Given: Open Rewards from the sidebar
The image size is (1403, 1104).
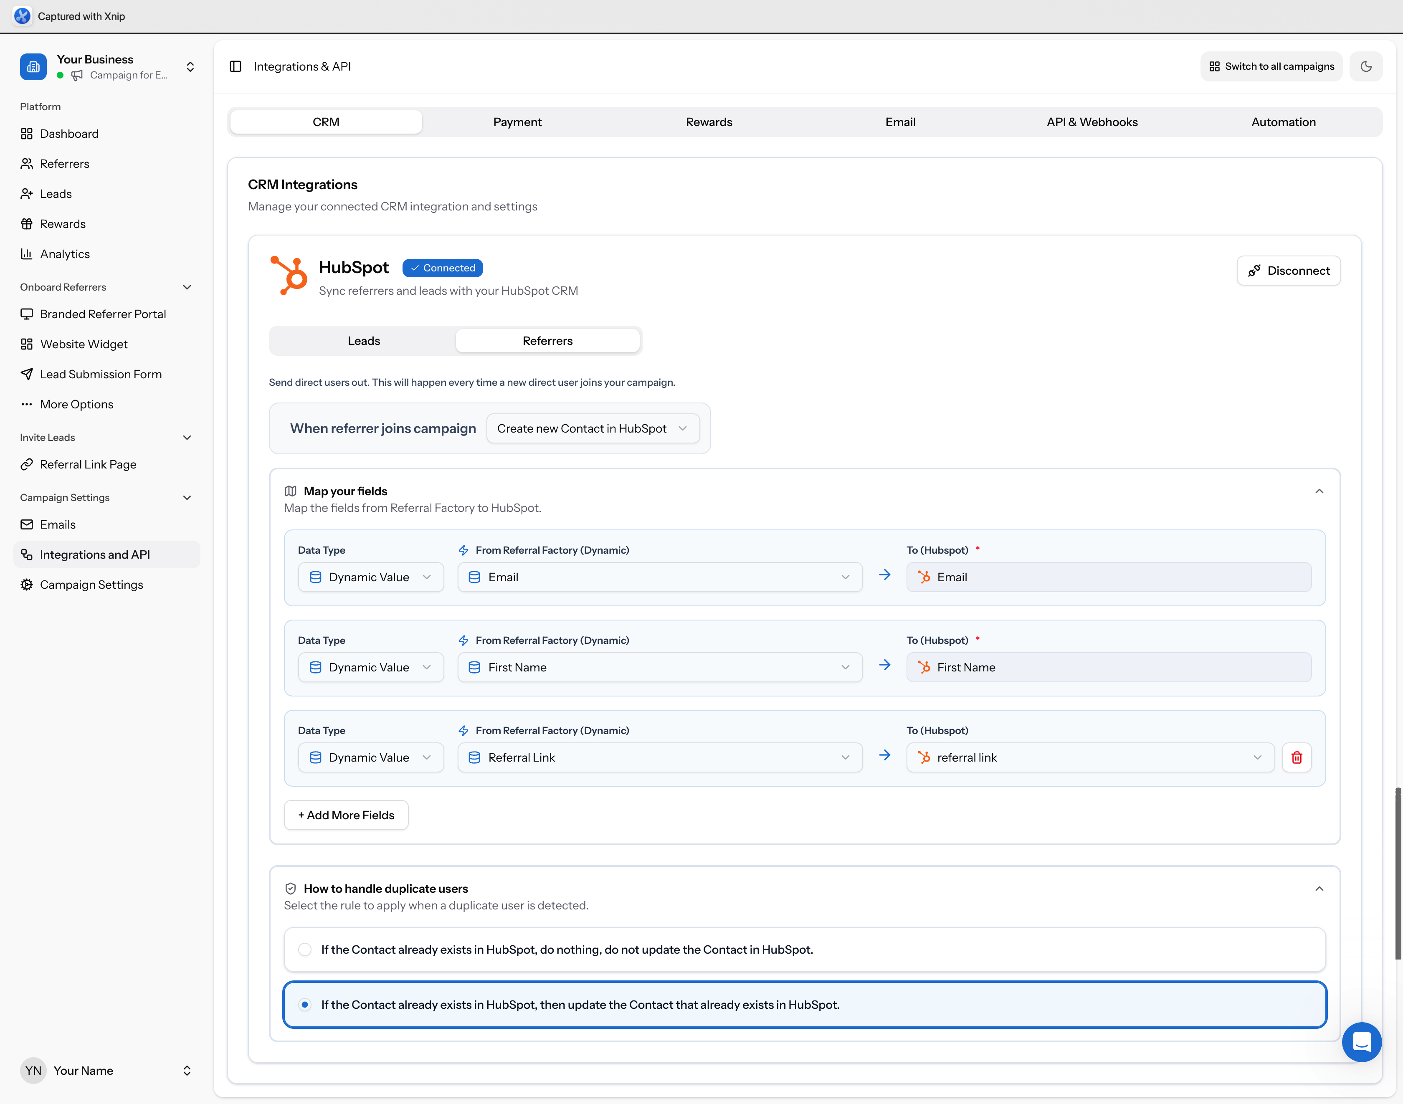Looking at the screenshot, I should pyautogui.click(x=63, y=224).
